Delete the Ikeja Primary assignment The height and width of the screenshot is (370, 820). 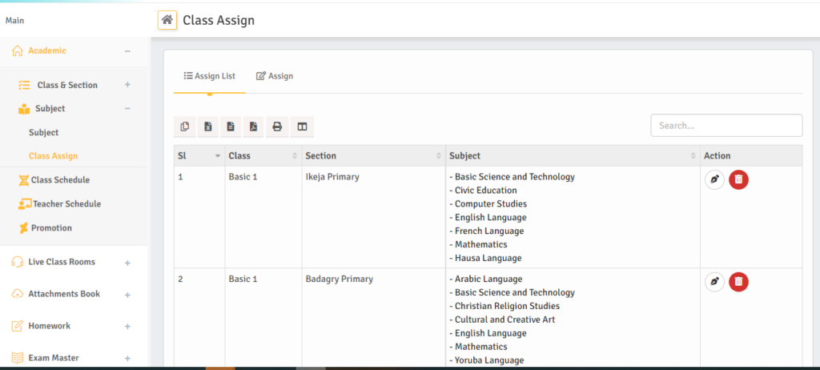pyautogui.click(x=738, y=180)
